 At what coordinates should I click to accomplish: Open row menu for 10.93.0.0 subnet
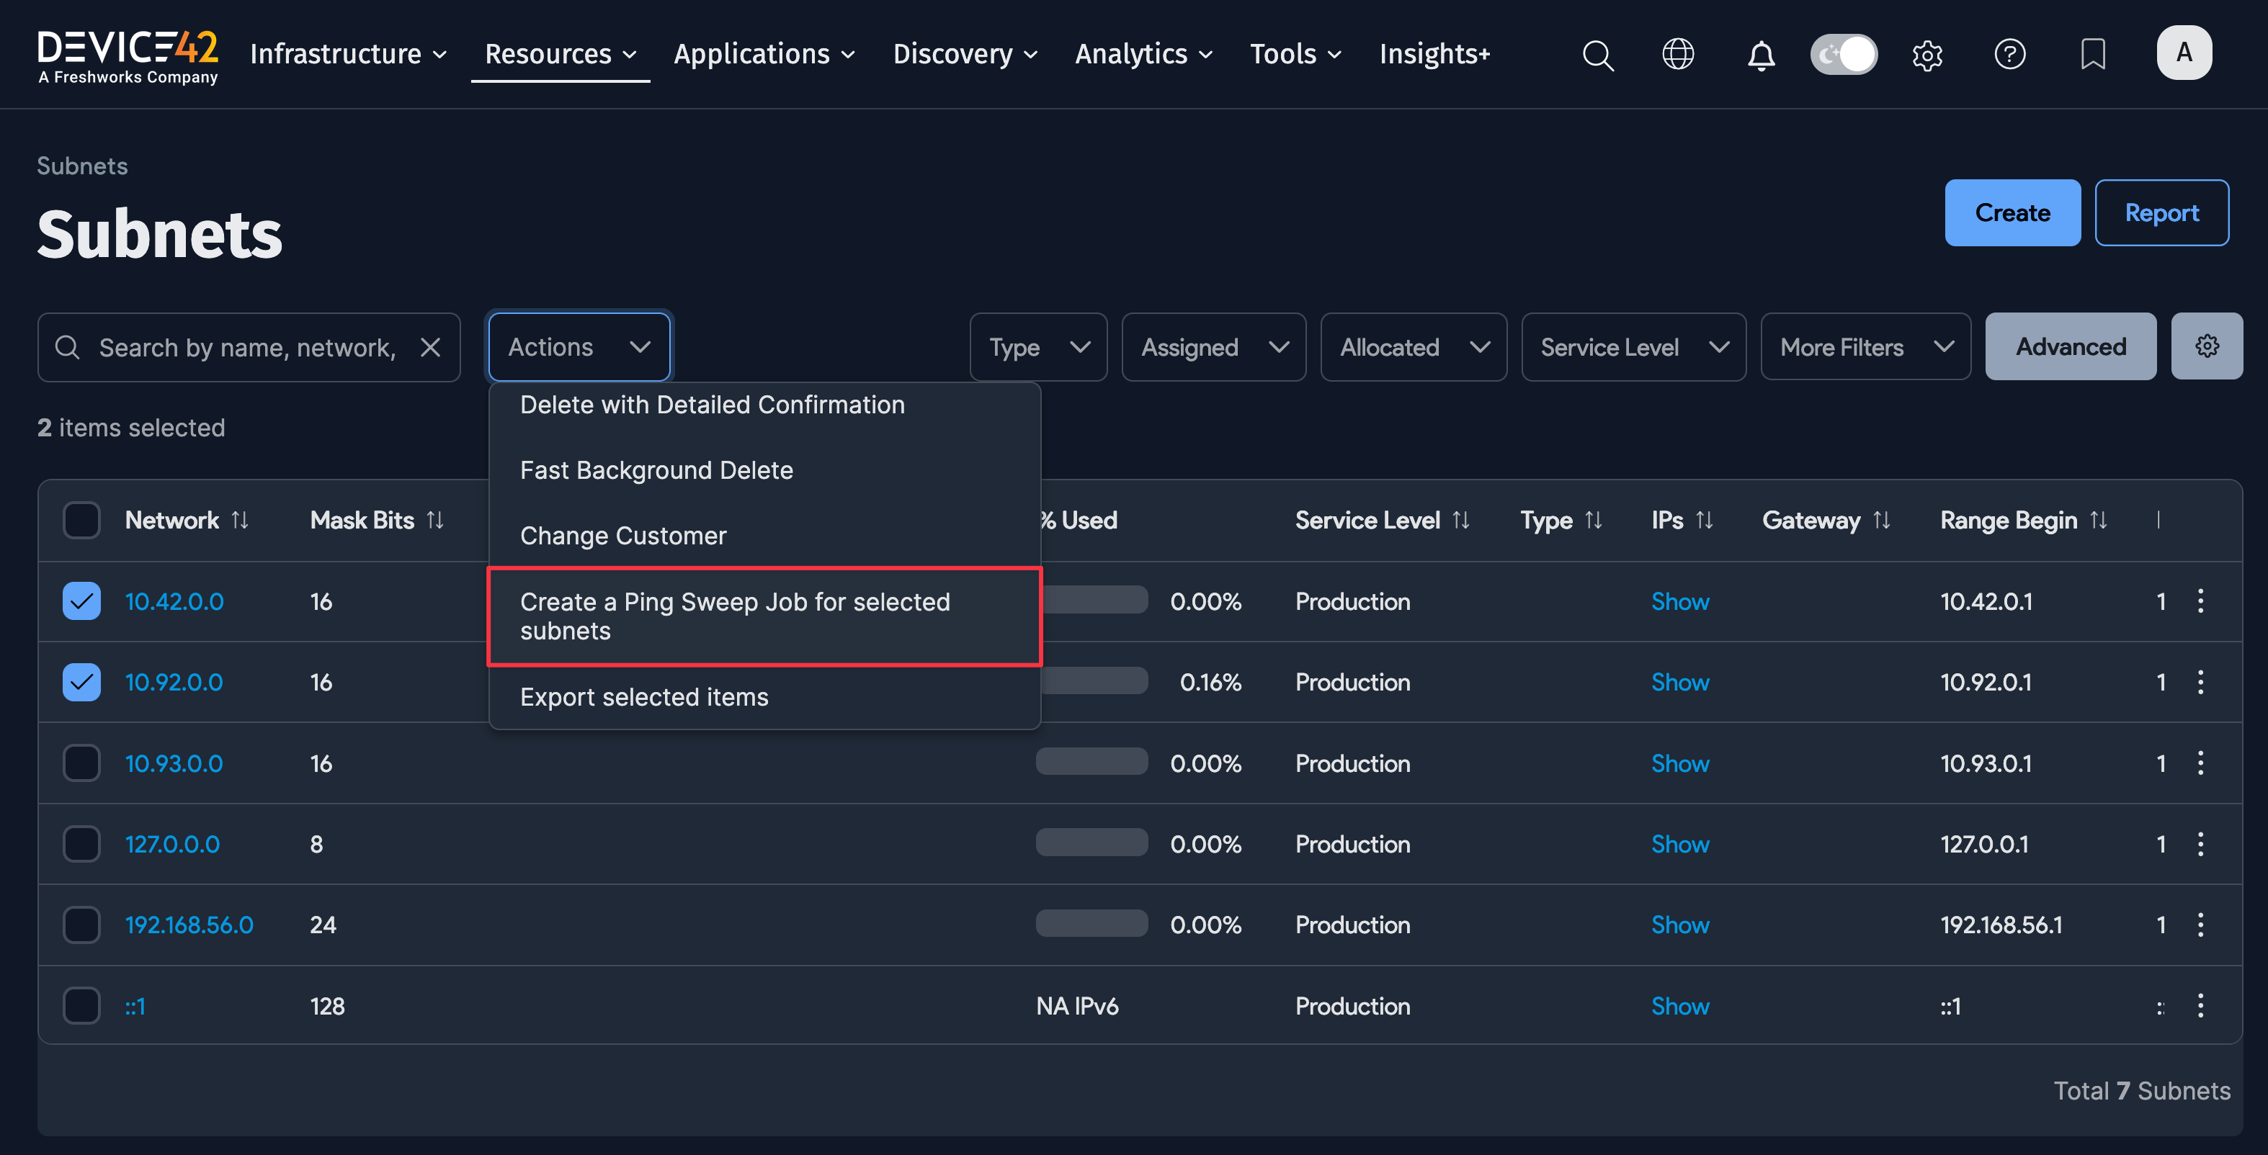pyautogui.click(x=2200, y=763)
